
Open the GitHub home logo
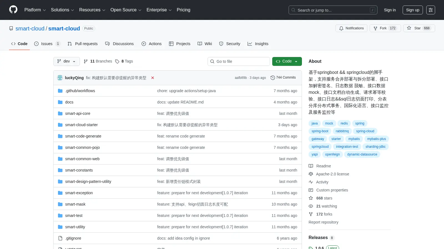[x=13, y=10]
